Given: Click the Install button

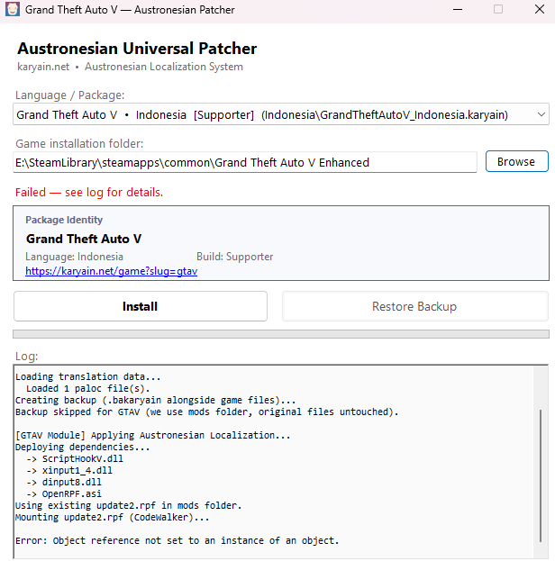Looking at the screenshot, I should 141,306.
